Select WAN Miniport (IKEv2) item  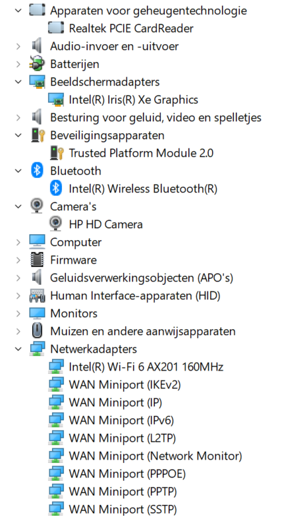pos(125,384)
